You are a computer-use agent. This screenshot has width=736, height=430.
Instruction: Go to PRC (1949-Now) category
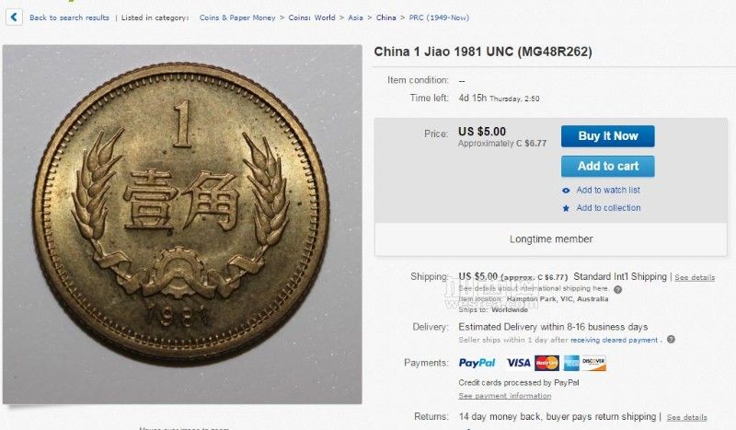[439, 17]
